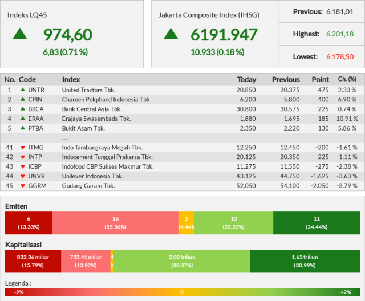Image resolution: width=365 pixels, height=301 pixels.
Task: Click the up triangle next to ERAA
Action: [23, 118]
